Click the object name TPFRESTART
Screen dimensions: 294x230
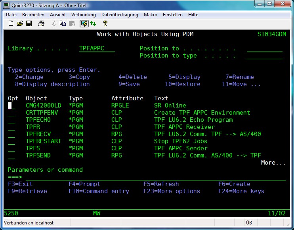click(44, 141)
